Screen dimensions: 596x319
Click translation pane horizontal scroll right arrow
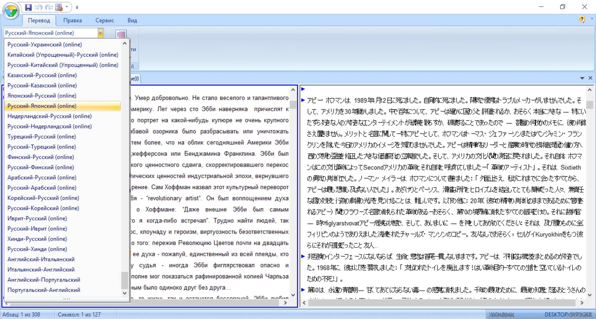click(x=582, y=303)
